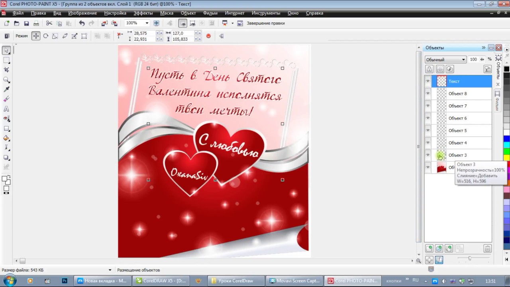Expand Objects docker double-arrow chevron

click(483, 47)
